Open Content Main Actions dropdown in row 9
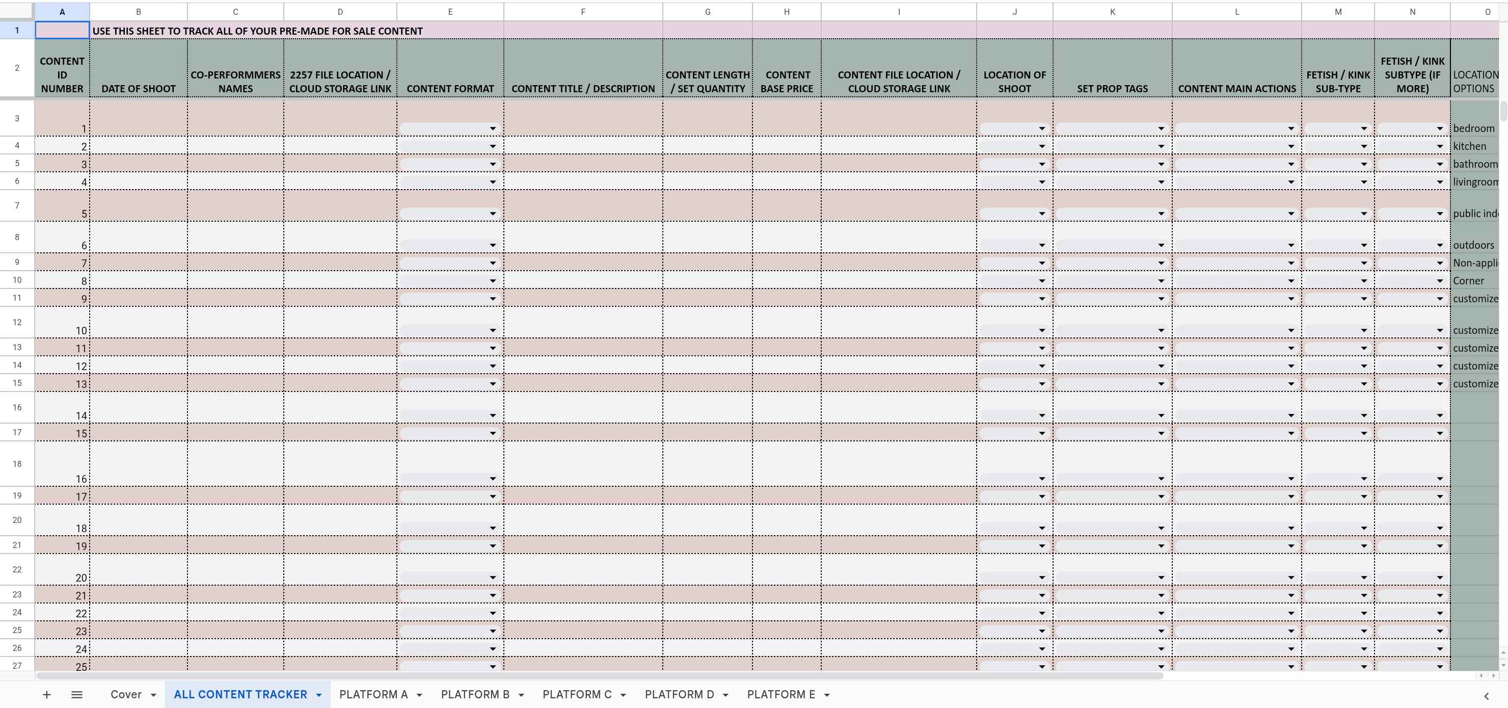Viewport: 1508px width, 708px height. (x=1290, y=263)
